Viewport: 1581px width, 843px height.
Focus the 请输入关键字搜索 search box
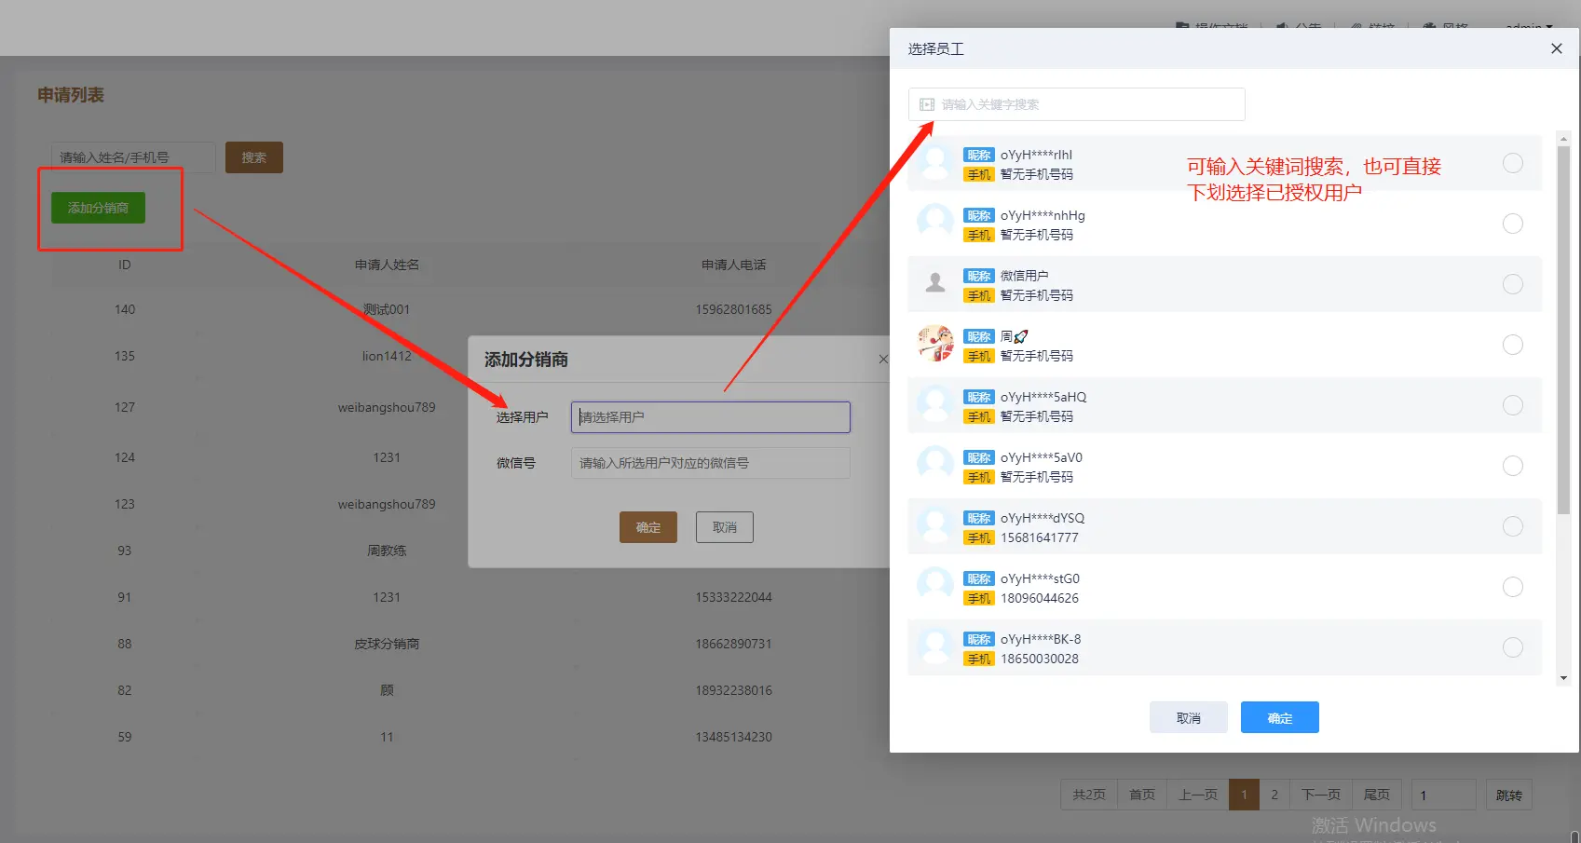1085,104
